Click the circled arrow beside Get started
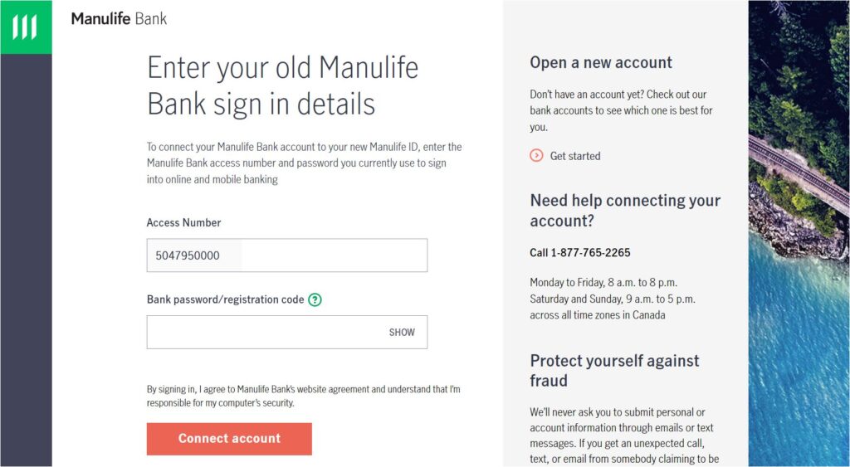Screen dimensions: 850x467 click(536, 155)
